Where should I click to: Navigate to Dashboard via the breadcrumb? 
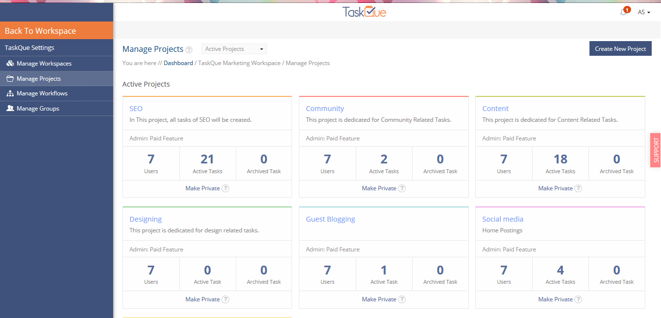coord(178,63)
